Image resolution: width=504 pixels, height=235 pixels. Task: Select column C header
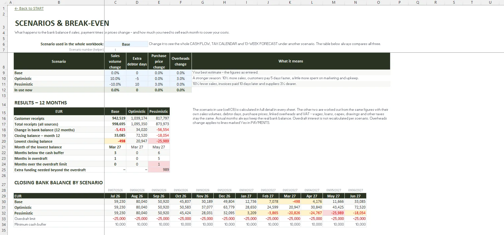point(115,2)
